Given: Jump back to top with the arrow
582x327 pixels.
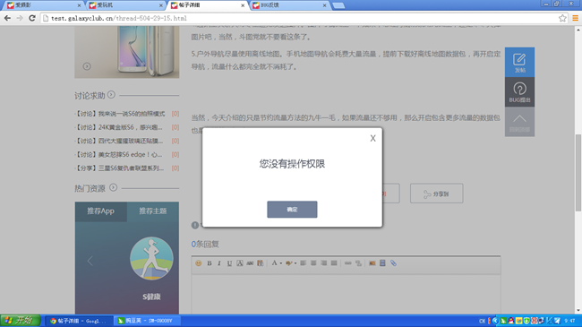Looking at the screenshot, I should 519,122.
